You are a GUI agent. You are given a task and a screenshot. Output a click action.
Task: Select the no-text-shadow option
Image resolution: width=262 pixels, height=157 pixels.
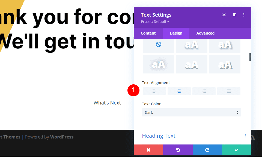[158, 45]
